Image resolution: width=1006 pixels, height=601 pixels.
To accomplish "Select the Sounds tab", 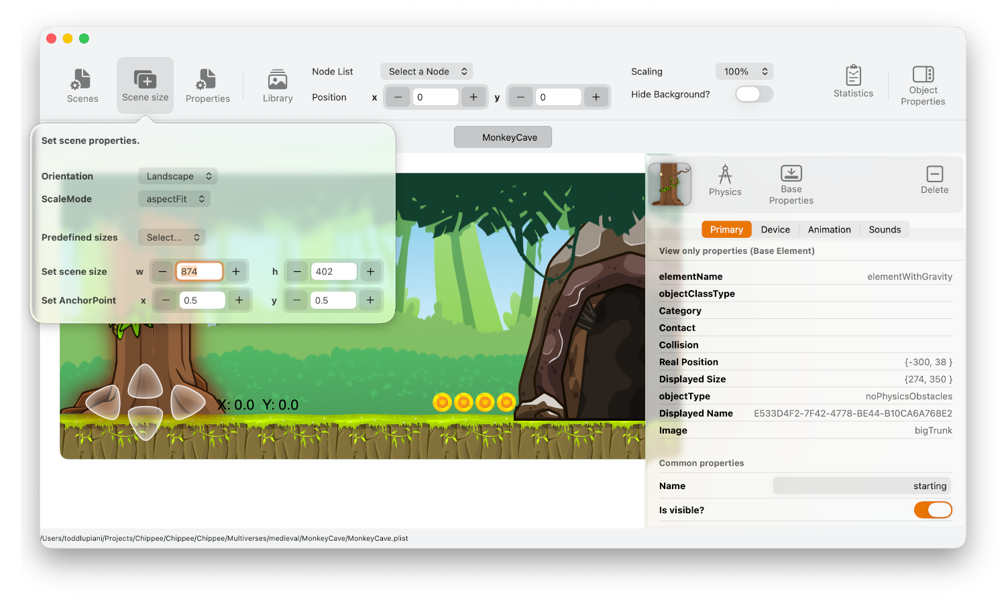I will point(884,230).
